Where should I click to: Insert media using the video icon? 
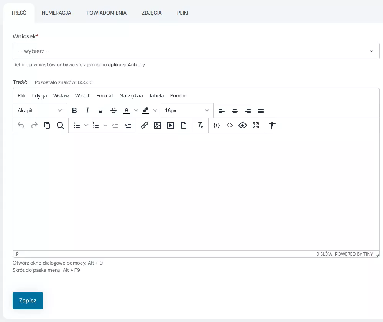171,125
